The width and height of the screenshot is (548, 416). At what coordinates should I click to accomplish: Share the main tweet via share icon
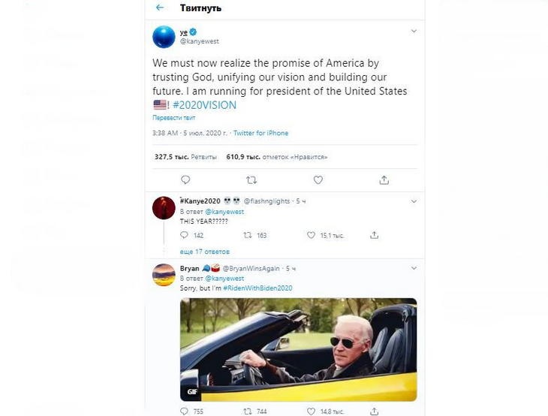384,180
